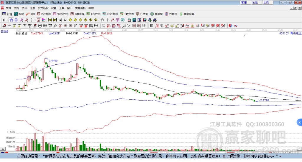
Task: Click the 极反通道 indicator label
Action: click(22, 34)
